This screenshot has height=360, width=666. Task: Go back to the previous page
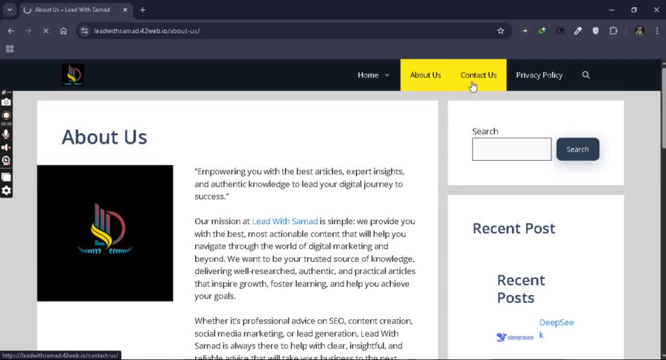pos(11,31)
